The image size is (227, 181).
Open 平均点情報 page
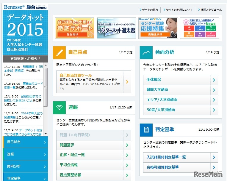[x=94, y=165]
